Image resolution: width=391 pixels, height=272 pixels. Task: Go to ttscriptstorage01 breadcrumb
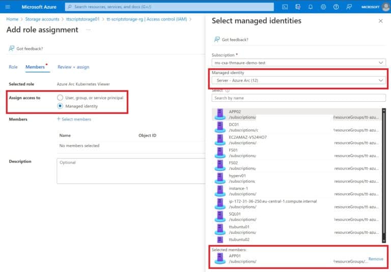(x=83, y=19)
